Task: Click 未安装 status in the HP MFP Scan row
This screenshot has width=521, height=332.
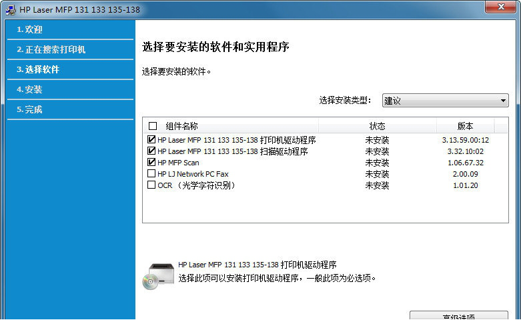Action: (x=377, y=163)
